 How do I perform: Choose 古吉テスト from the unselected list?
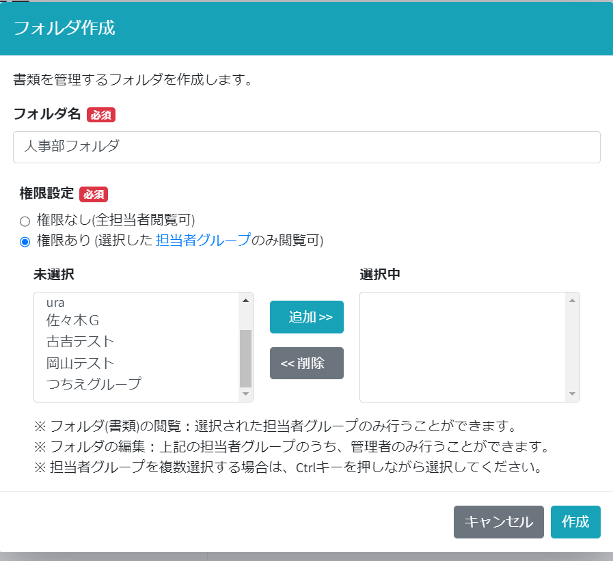pos(80,341)
